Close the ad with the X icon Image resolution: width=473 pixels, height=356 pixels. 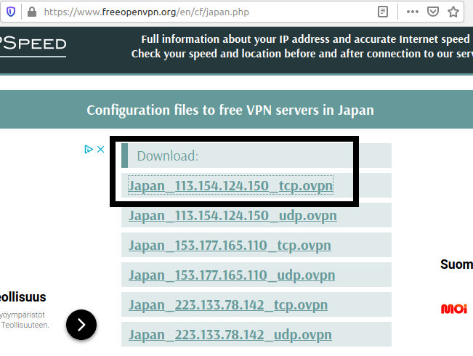tap(101, 150)
